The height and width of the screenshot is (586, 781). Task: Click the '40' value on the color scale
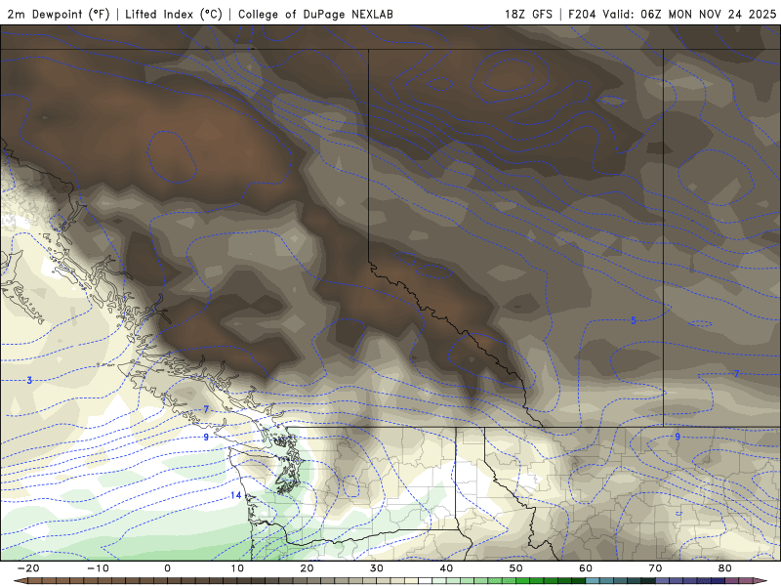(446, 568)
